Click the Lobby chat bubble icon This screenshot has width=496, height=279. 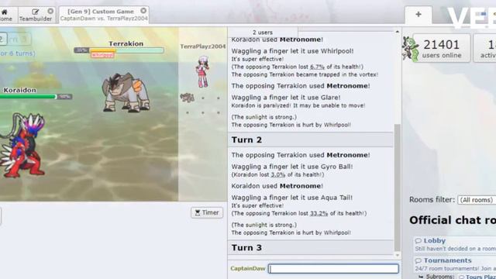418,241
